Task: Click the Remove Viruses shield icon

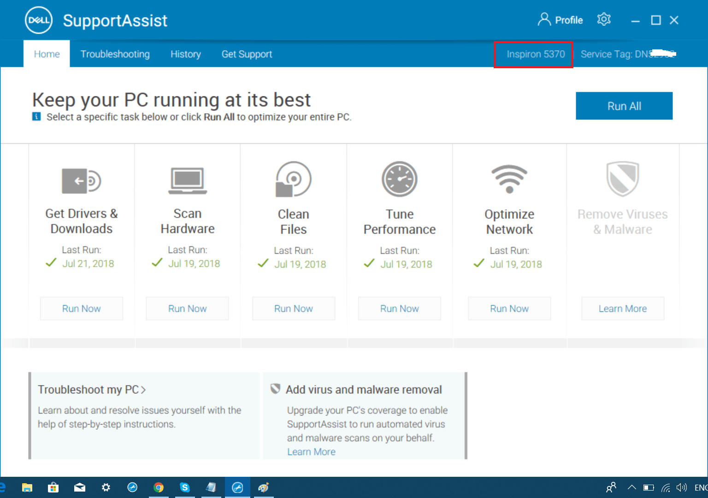Action: [x=623, y=179]
